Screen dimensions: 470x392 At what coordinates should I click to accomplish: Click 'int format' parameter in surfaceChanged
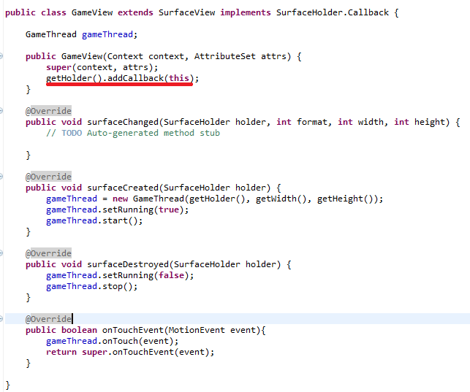click(x=302, y=122)
